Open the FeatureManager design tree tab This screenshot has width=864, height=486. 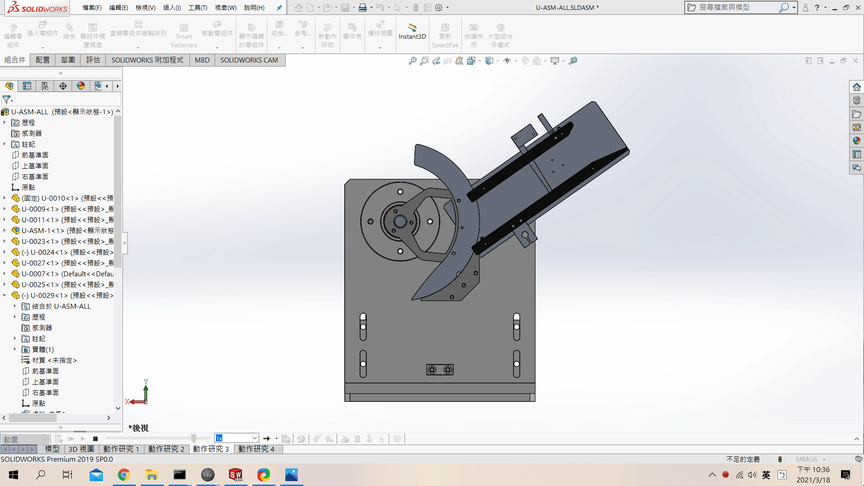[x=9, y=86]
